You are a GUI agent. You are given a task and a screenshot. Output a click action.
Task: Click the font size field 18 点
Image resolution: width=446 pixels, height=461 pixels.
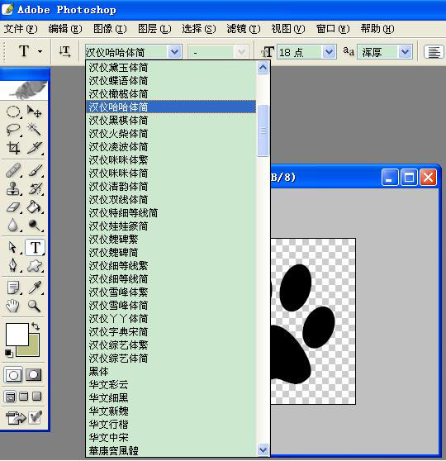click(x=299, y=52)
